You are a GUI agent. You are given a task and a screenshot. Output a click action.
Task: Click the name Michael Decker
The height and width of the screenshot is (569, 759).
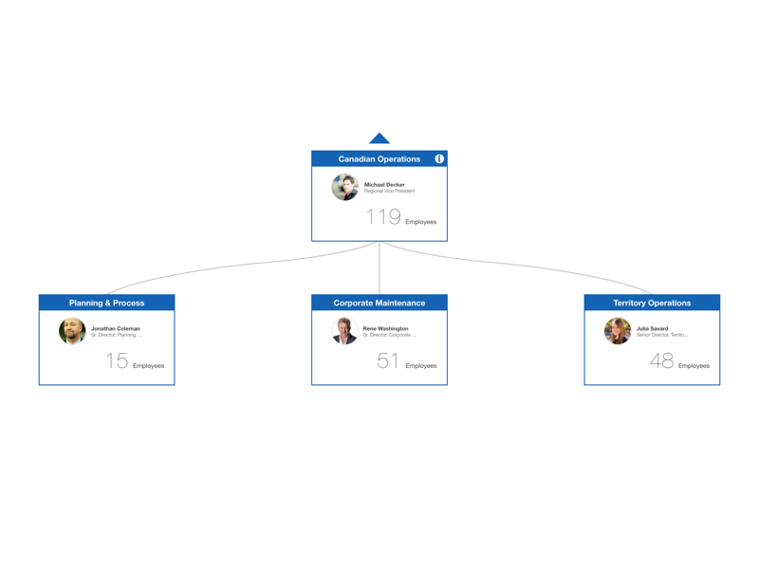(384, 184)
